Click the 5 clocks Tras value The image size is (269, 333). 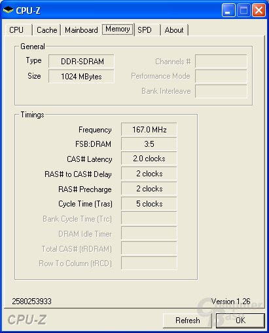click(x=149, y=204)
